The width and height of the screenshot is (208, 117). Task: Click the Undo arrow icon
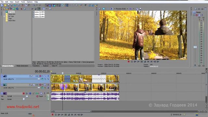pyautogui.click(x=34, y=5)
